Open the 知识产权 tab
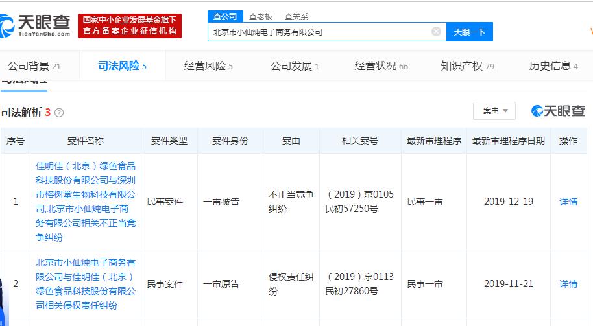Image resolution: width=593 pixels, height=326 pixels. click(x=467, y=66)
